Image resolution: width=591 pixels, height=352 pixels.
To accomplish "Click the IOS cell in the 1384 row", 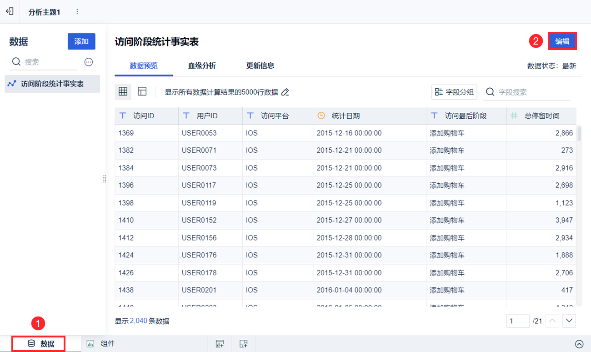I will point(278,168).
